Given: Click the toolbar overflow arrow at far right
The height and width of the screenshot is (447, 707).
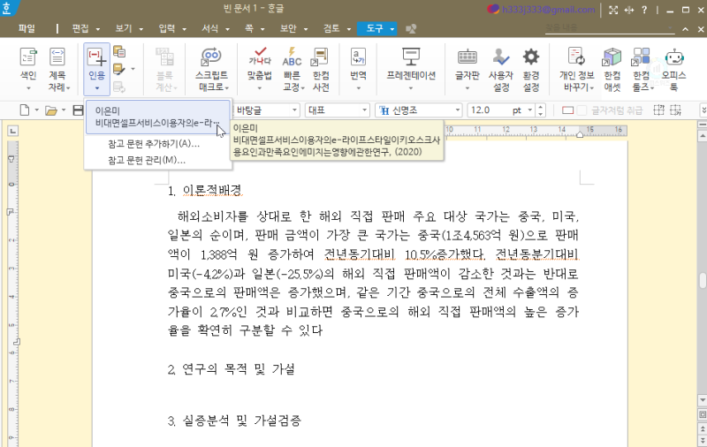Looking at the screenshot, I should point(703,110).
